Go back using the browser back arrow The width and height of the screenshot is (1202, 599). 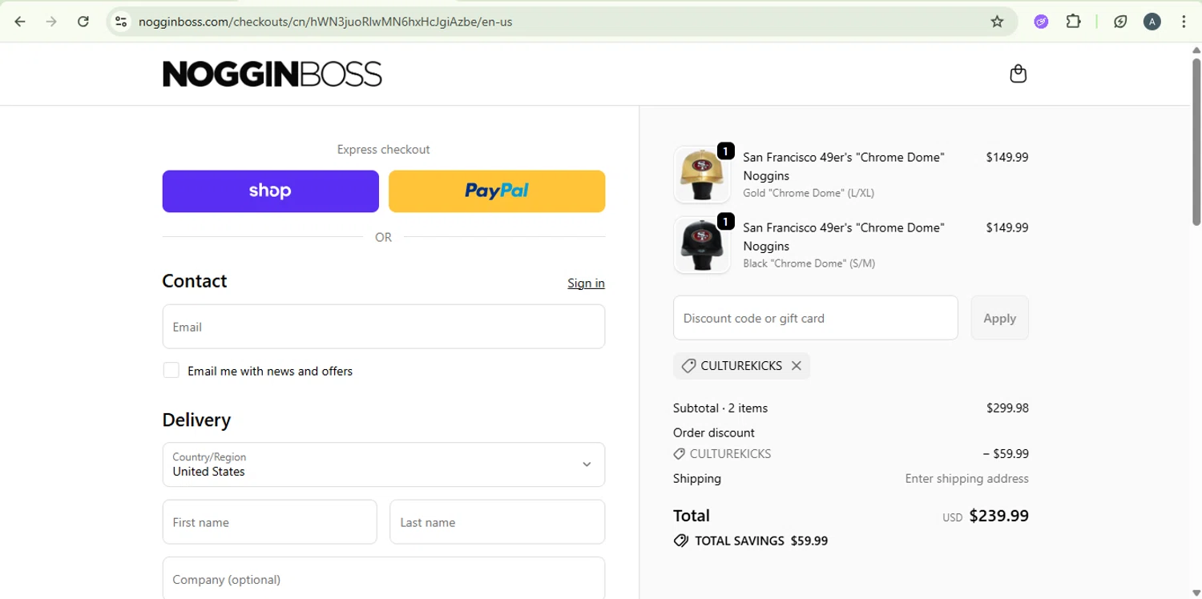point(20,22)
